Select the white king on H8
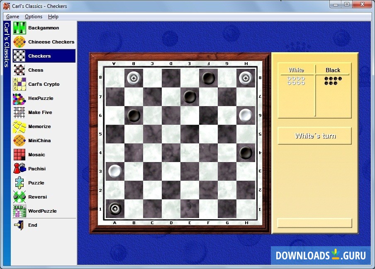The image size is (375, 269). click(x=246, y=78)
